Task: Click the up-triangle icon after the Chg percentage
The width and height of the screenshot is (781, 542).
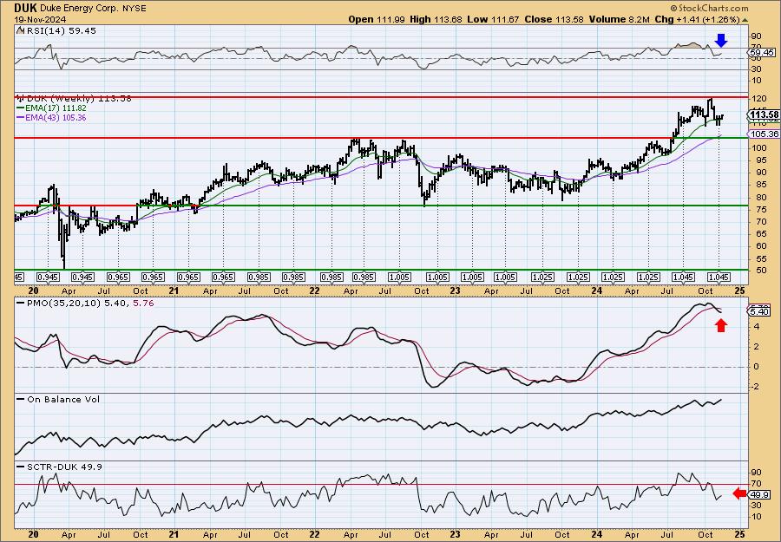Action: point(745,20)
